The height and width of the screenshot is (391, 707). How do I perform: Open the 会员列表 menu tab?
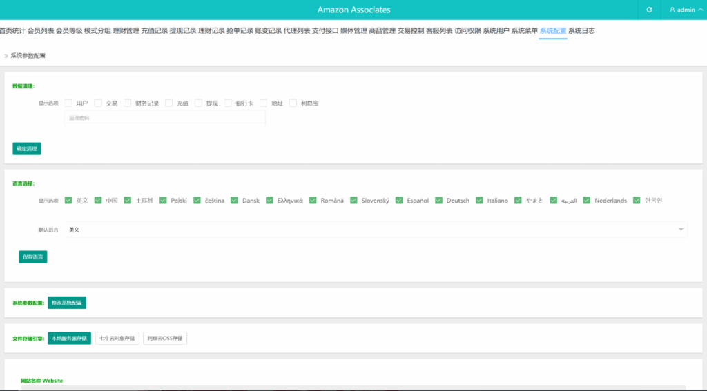coord(41,30)
